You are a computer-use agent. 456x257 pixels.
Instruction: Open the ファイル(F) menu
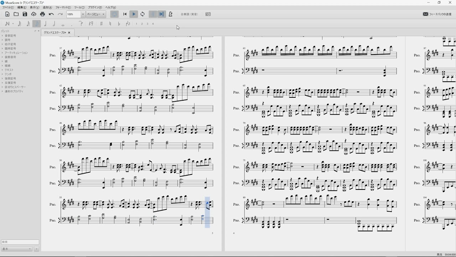(8, 7)
